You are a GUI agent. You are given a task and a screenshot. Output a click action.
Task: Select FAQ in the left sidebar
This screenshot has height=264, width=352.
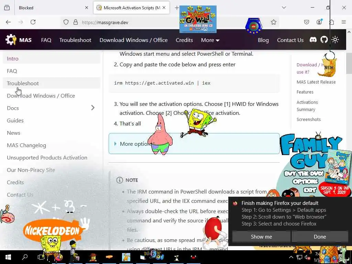coord(52,71)
